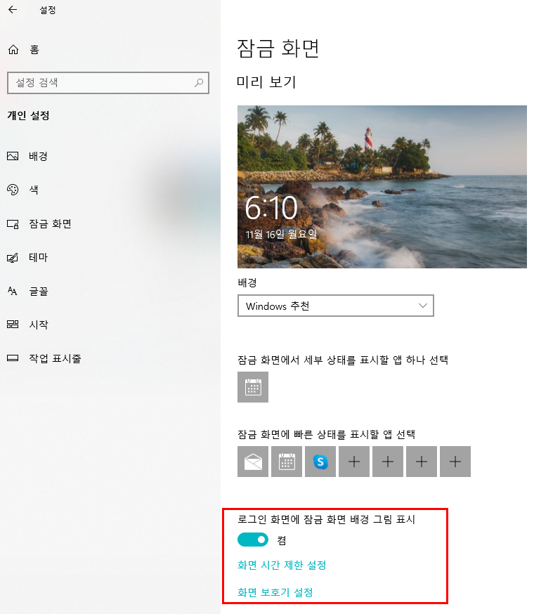Viewport: 560px width, 614px height.
Task: Open 화면 시간 제한 설정 link
Action: point(282,565)
